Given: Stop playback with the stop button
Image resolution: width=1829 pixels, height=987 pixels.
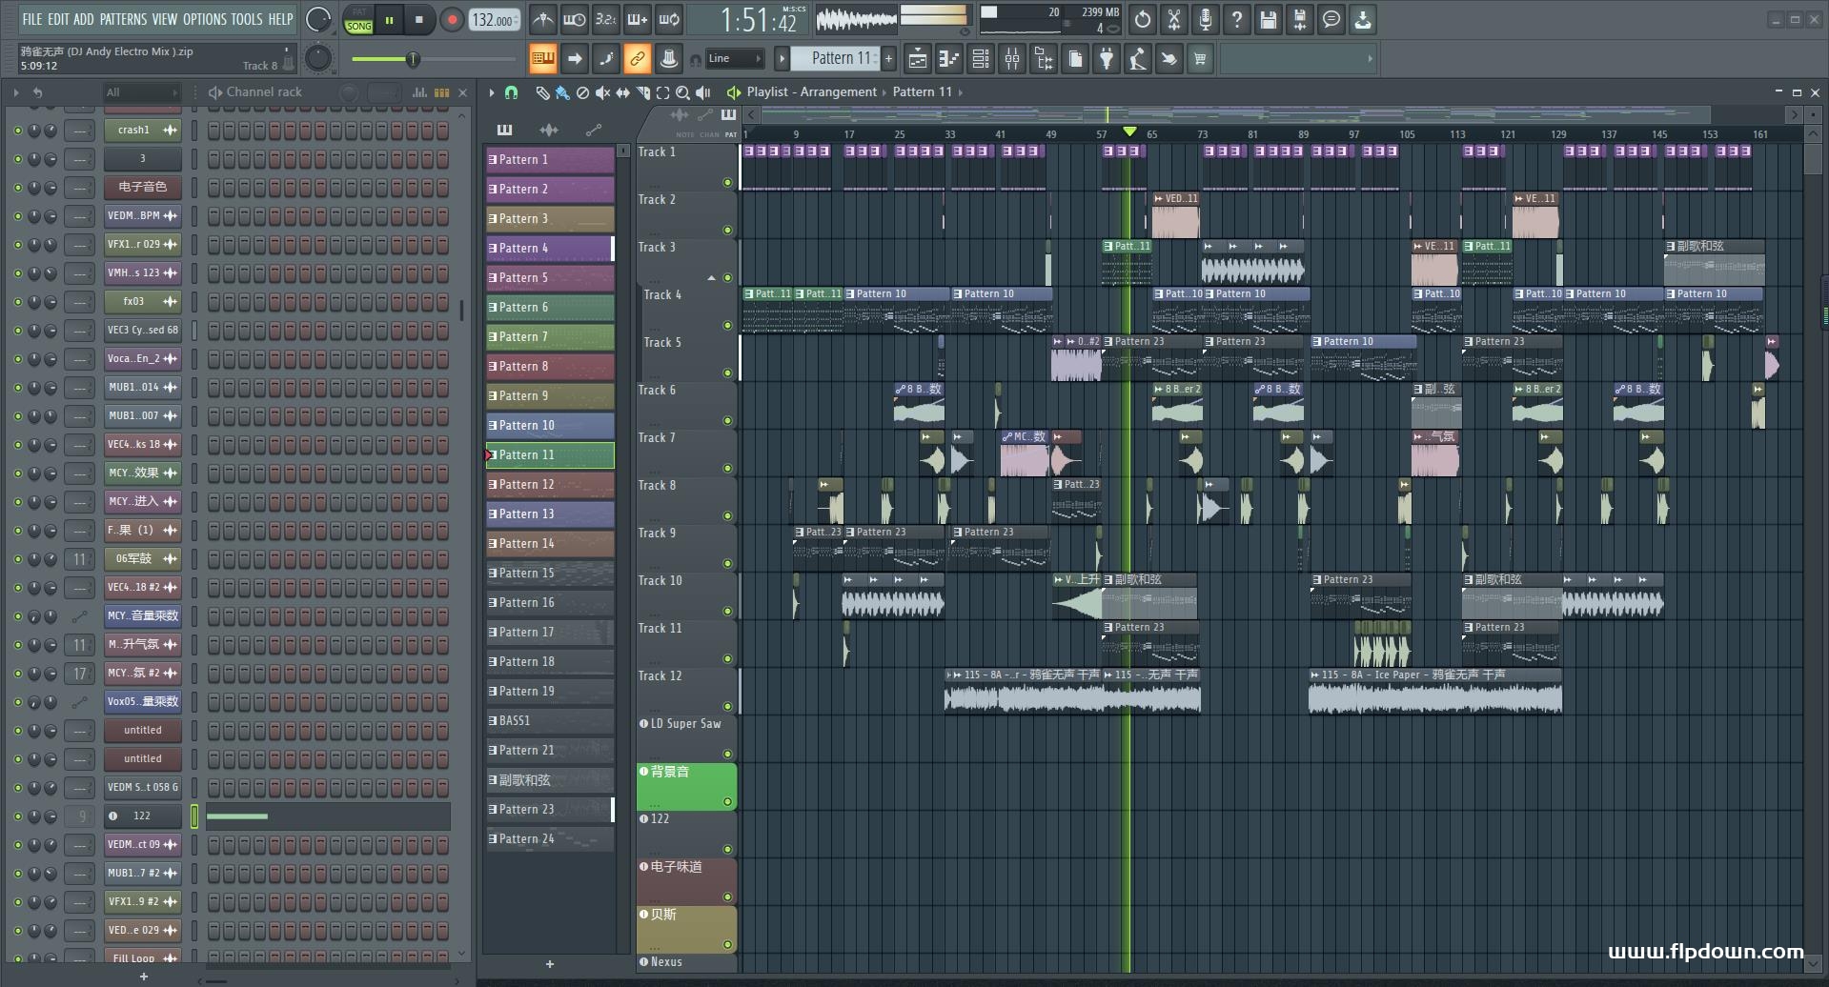Looking at the screenshot, I should click(x=418, y=19).
